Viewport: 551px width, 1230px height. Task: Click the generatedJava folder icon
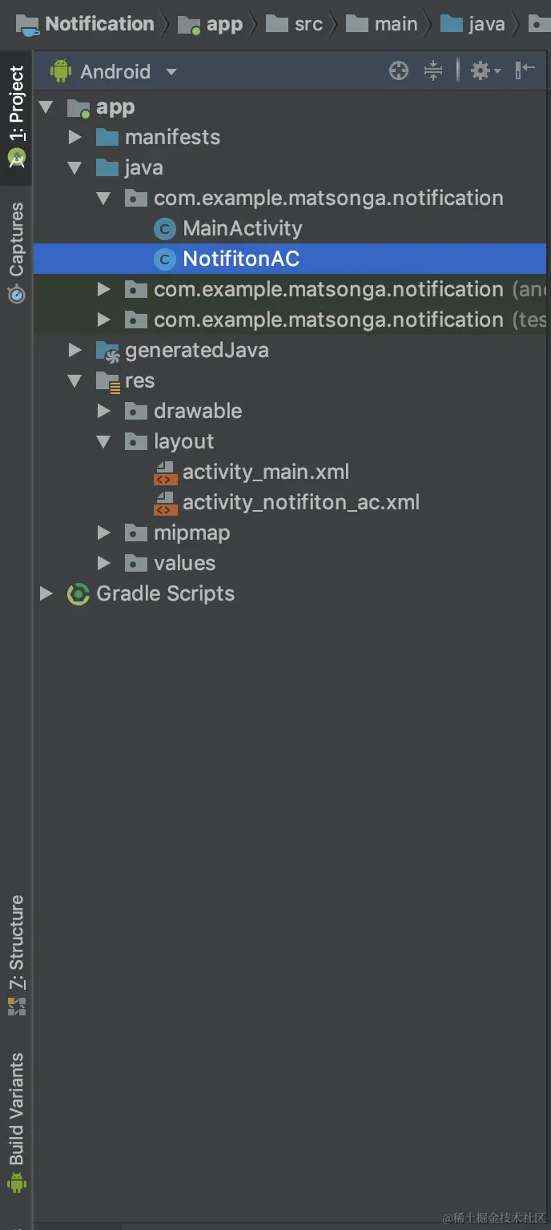click(x=107, y=351)
